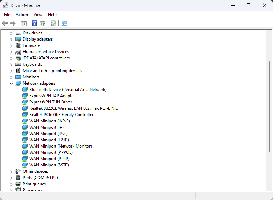
Task: Open the Action menu
Action: [x=22, y=15]
